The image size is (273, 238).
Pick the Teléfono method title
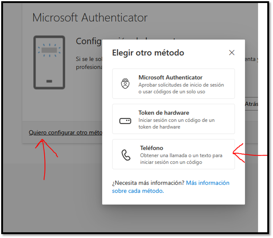click(152, 148)
